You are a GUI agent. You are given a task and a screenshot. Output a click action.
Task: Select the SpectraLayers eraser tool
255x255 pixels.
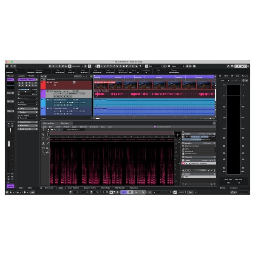(43, 144)
